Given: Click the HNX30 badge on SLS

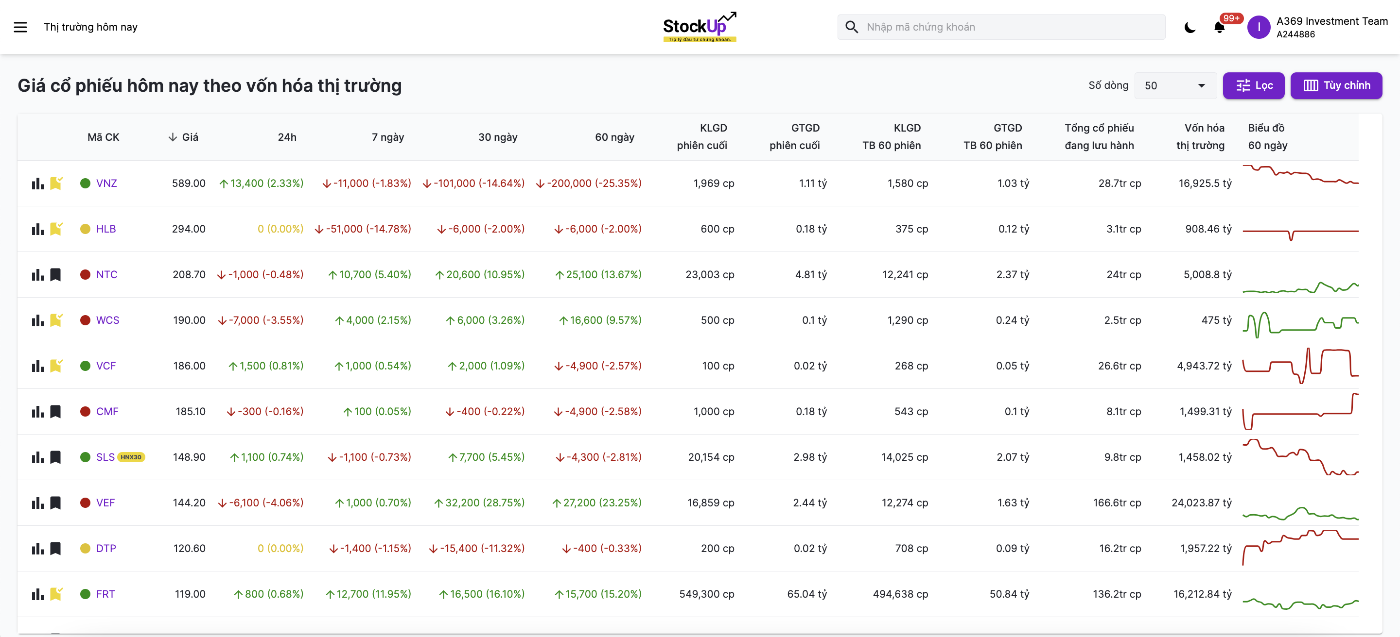Looking at the screenshot, I should [x=131, y=457].
